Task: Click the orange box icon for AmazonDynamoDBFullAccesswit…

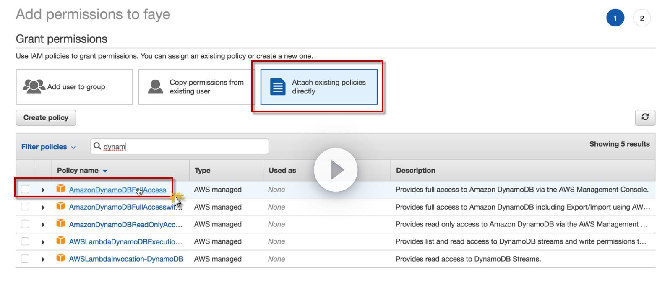Action: click(x=61, y=206)
